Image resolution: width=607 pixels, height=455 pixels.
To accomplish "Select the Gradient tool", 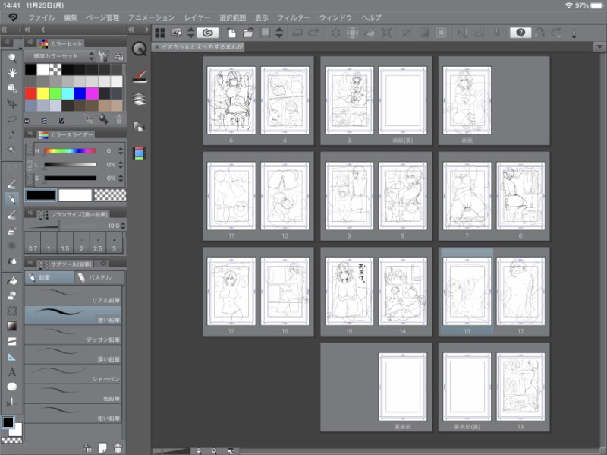I will pos(12,326).
